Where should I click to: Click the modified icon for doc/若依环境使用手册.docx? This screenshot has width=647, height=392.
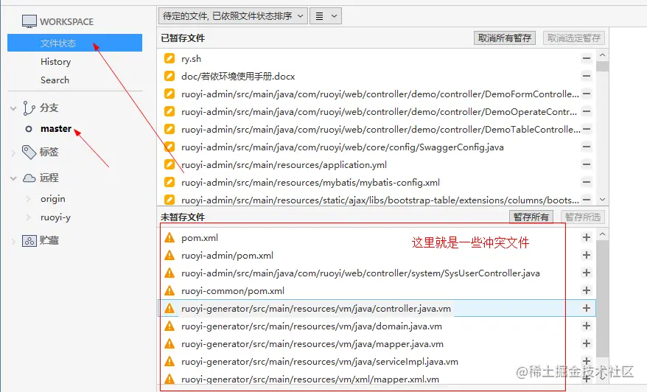[x=169, y=76]
